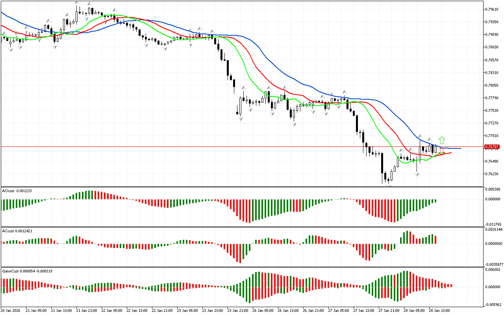
Task: Click the up fractal above the chart's highest candle
Action: [x=78, y=3]
